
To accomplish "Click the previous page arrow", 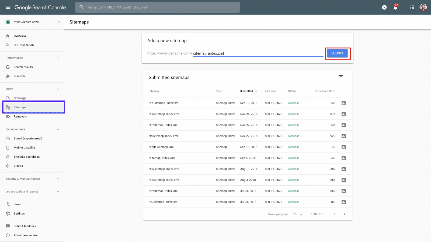I will pyautogui.click(x=334, y=214).
